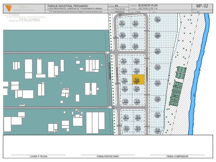Click the escala s/e value
This screenshot has width=216, height=162.
pyautogui.click(x=116, y=6)
